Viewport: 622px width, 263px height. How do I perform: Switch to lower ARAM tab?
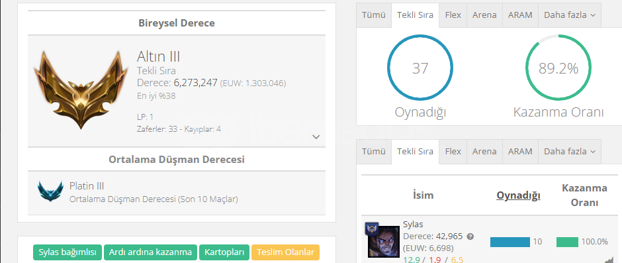coord(520,151)
